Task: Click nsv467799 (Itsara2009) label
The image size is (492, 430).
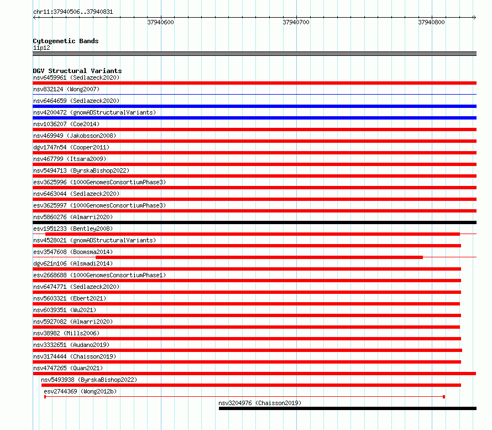Action: (x=70, y=159)
